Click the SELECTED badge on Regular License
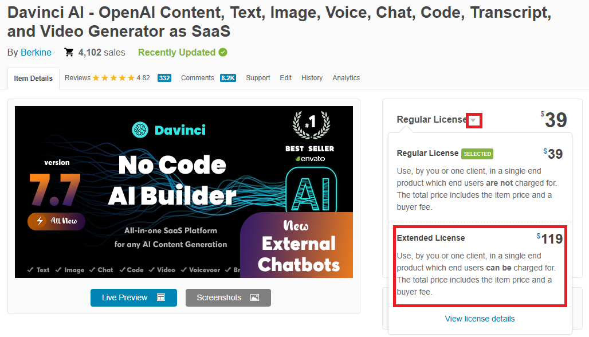 (477, 154)
